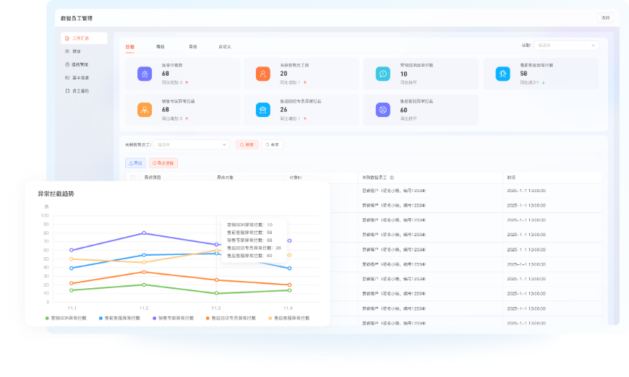Click the value 10 on 营销SDR异常拦截 card
629x377 pixels.
click(403, 74)
